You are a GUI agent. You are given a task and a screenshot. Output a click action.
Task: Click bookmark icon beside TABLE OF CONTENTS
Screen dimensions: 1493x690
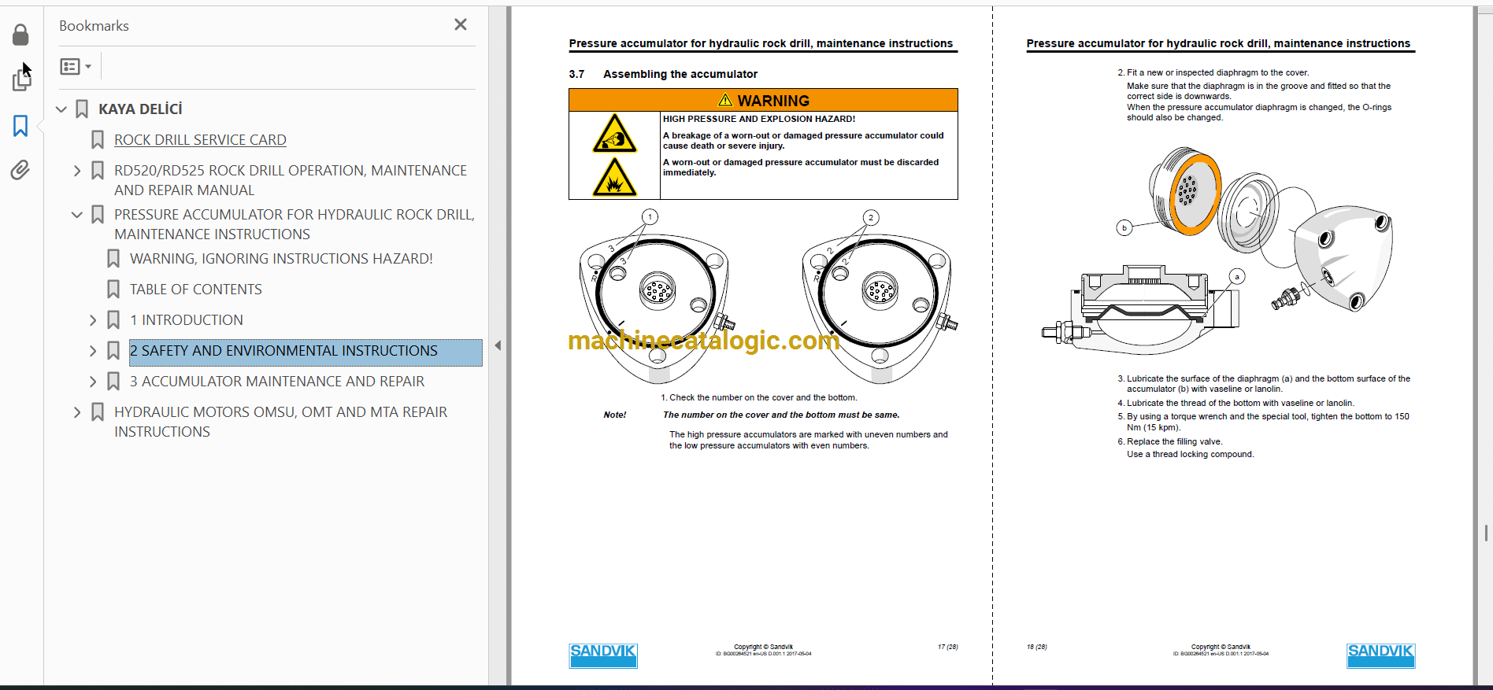tap(113, 290)
